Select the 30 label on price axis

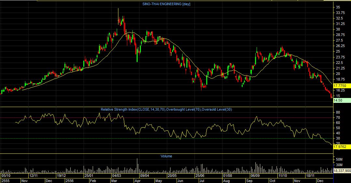pyautogui.click(x=338, y=29)
